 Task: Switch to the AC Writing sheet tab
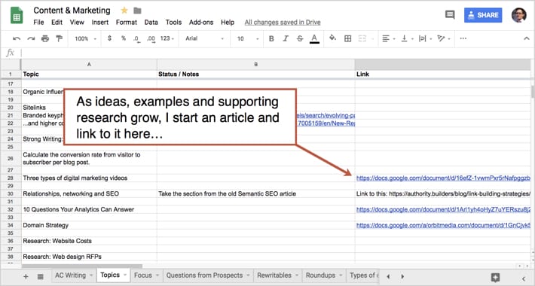coord(70,275)
